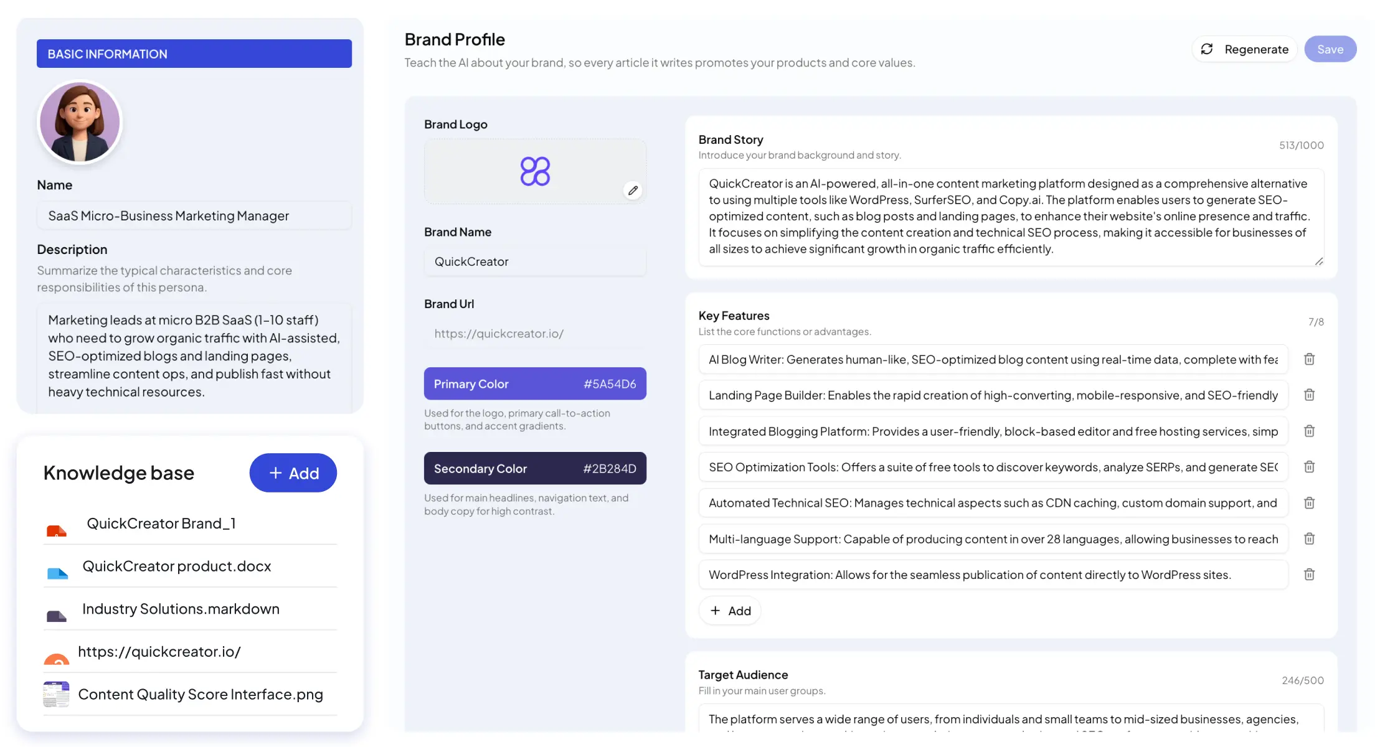Image resolution: width=1390 pixels, height=747 pixels.
Task: Click the Word document icon for QuickCreator product.docx
Action: click(57, 573)
